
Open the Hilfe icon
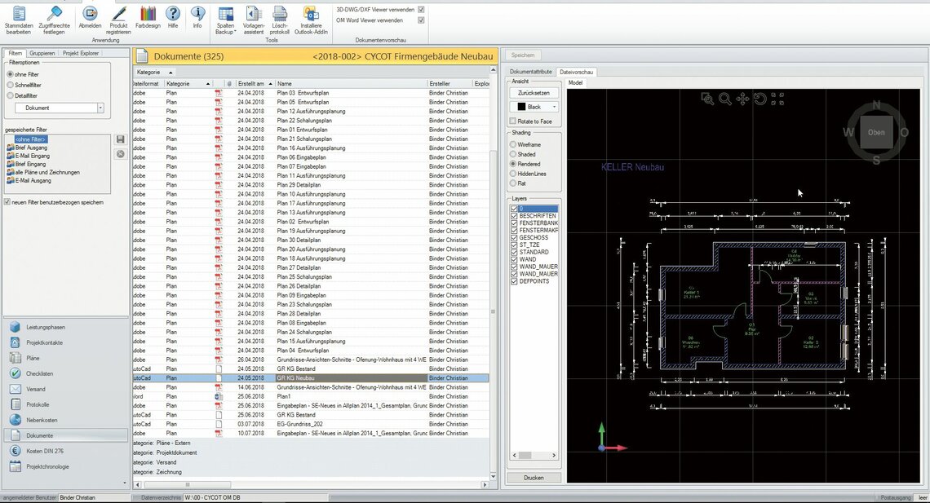173,18
